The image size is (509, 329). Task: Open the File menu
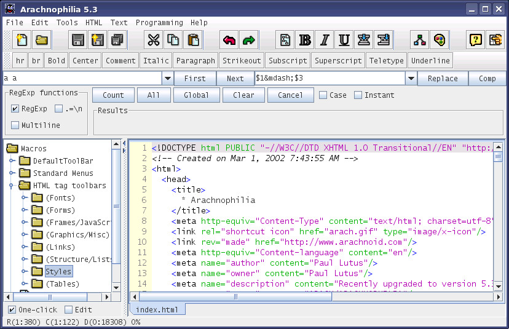(x=15, y=23)
